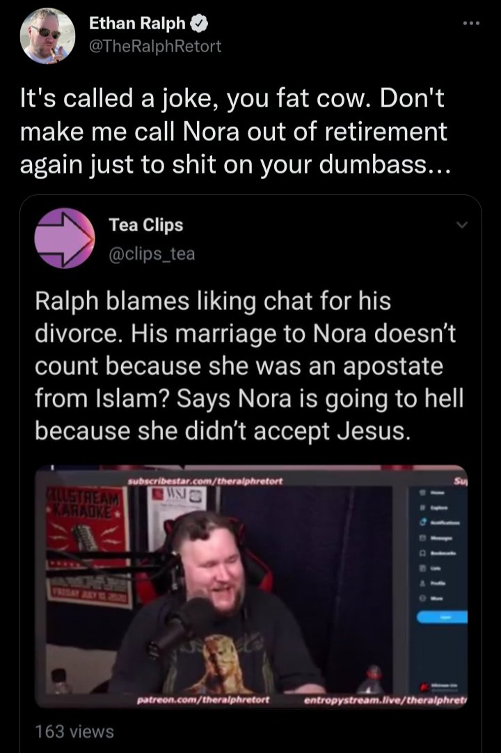
Task: Click the Killstream Karaoke poster in video
Action: [x=88, y=548]
